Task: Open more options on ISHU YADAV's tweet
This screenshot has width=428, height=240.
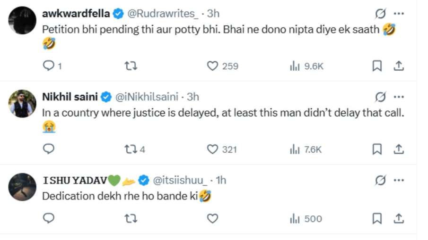Action: (x=399, y=180)
